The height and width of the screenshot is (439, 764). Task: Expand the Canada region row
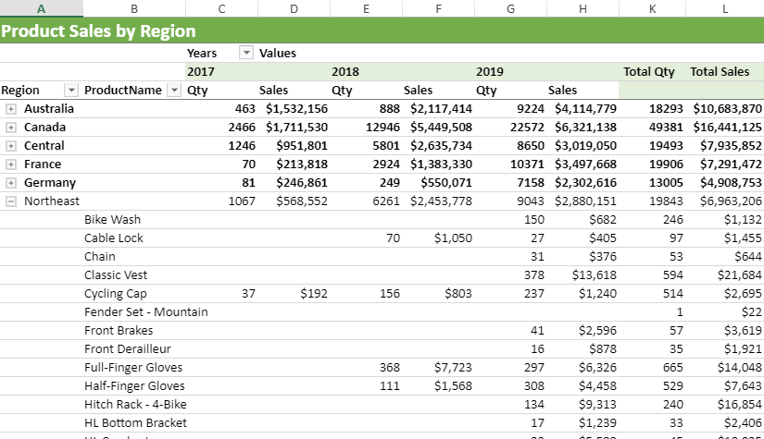[x=11, y=128]
